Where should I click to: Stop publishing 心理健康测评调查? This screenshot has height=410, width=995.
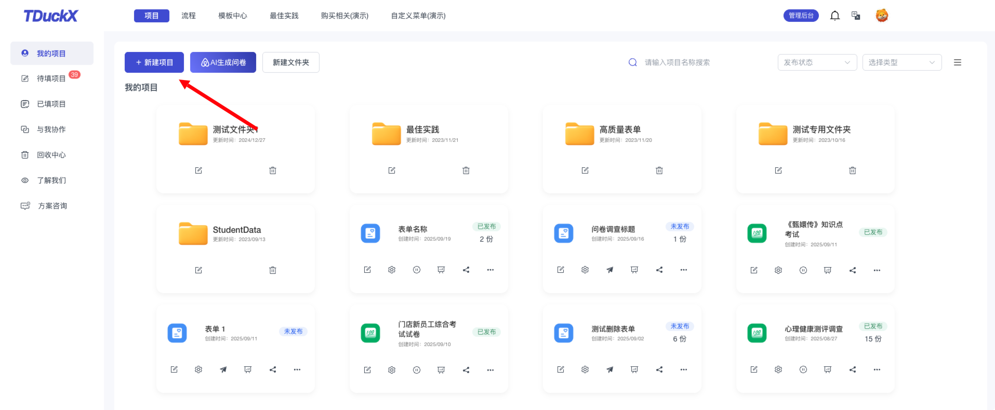point(803,369)
